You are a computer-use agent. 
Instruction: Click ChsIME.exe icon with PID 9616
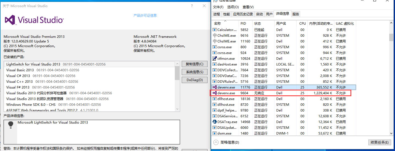(215, 35)
